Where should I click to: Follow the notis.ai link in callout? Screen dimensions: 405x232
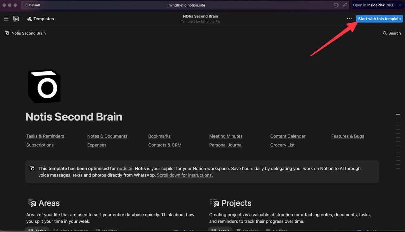[125, 168]
